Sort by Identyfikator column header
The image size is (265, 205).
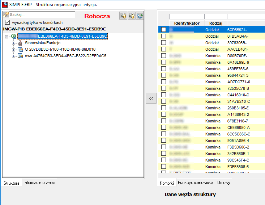pyautogui.click(x=187, y=23)
